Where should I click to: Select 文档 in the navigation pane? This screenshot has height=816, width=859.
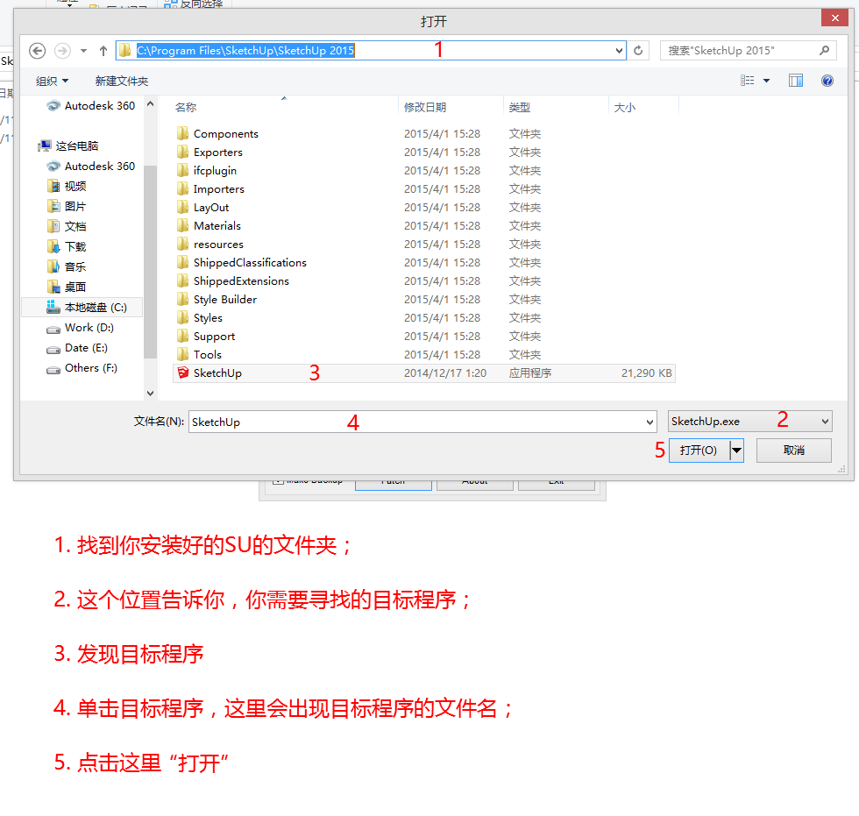[67, 227]
